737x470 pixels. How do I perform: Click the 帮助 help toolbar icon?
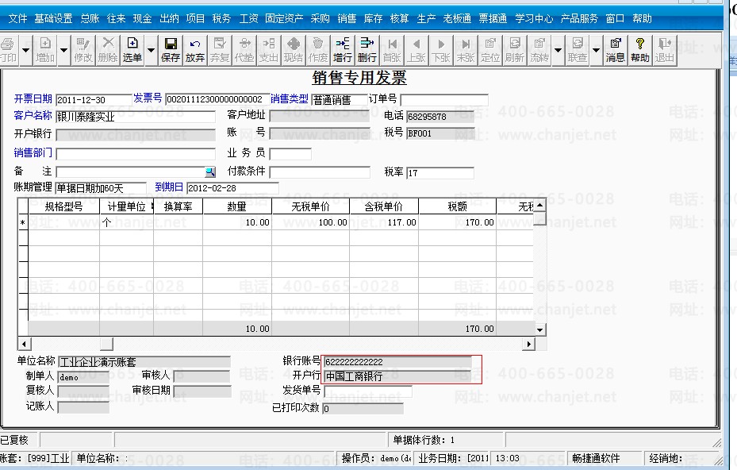pos(639,50)
